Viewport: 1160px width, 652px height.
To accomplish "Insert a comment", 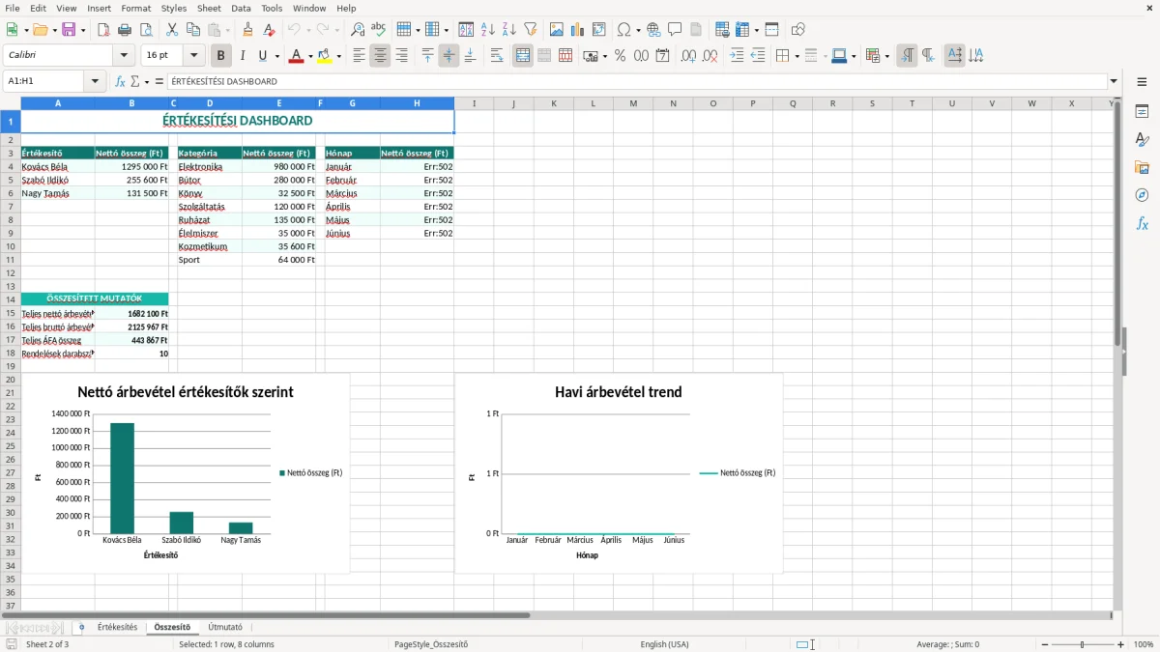I will (675, 30).
